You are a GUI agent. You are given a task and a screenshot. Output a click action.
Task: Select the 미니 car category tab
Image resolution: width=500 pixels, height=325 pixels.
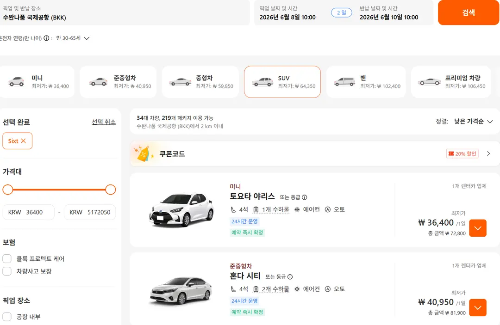click(x=37, y=82)
